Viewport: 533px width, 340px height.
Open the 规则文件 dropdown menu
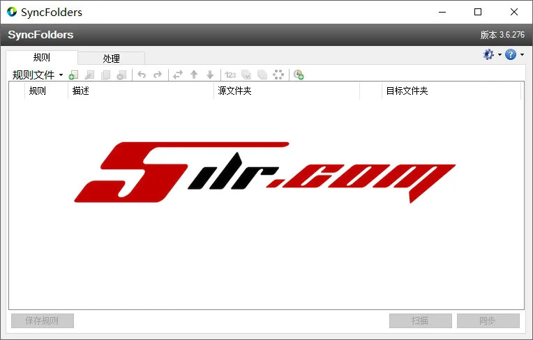tap(38, 75)
